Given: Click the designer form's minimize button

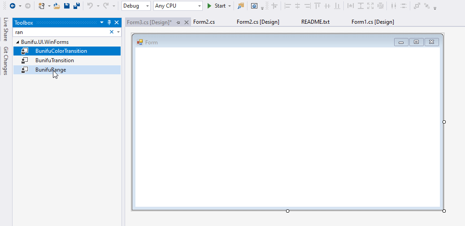Looking at the screenshot, I should click(x=401, y=43).
